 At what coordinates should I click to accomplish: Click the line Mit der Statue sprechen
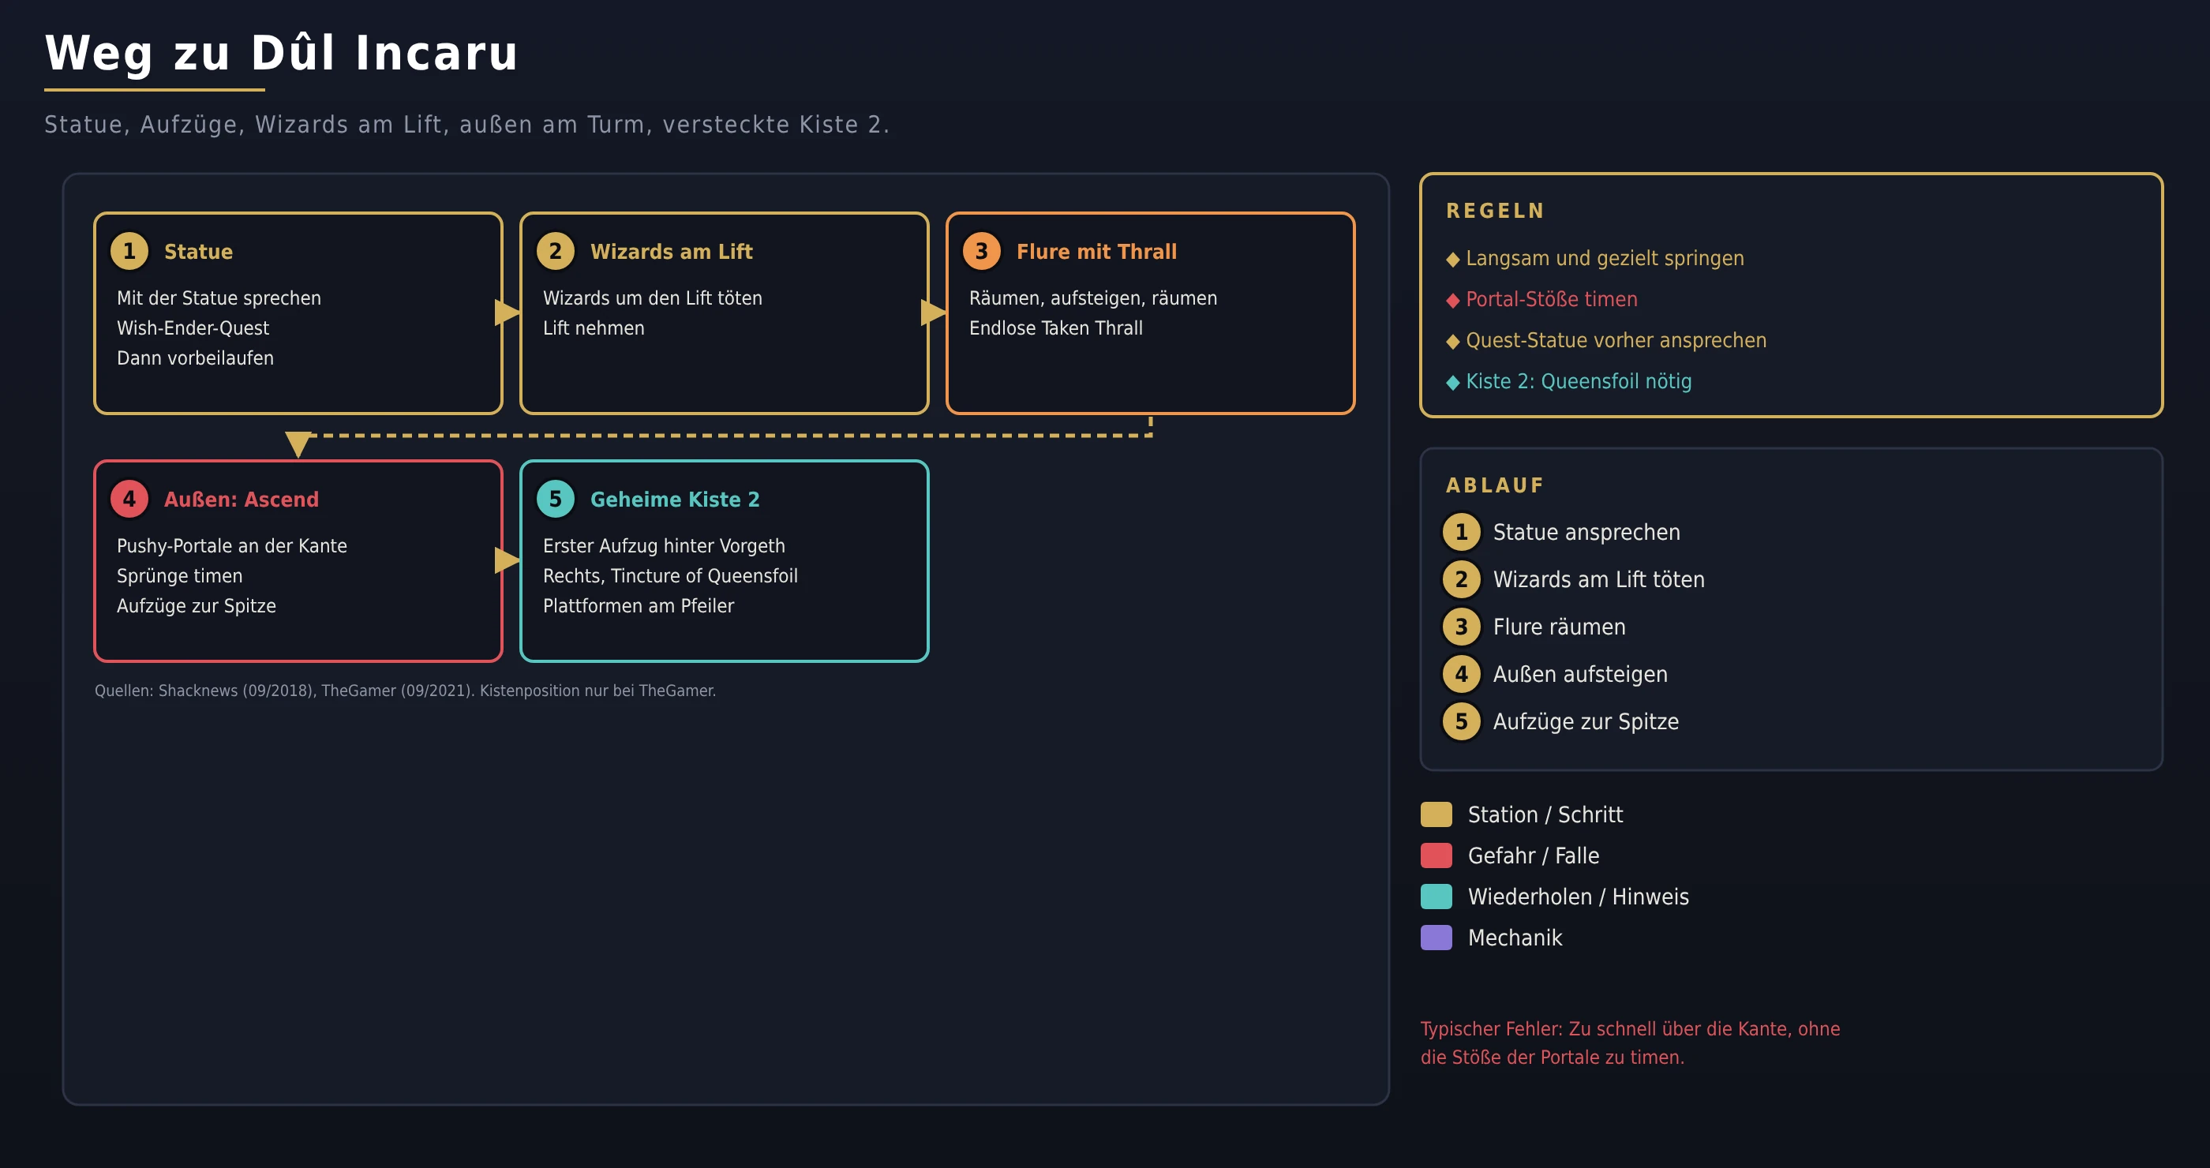tap(219, 298)
